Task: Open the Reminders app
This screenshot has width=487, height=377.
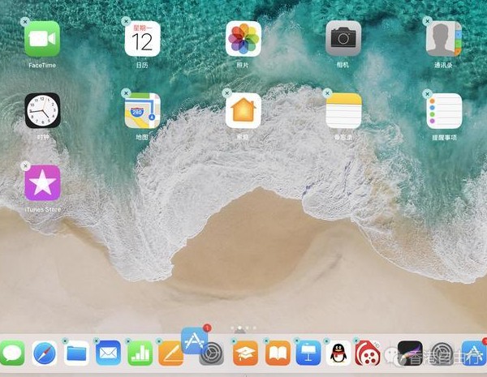Action: pos(444,111)
